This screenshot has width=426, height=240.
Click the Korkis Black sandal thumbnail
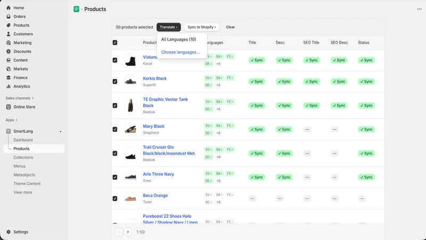coord(130,82)
